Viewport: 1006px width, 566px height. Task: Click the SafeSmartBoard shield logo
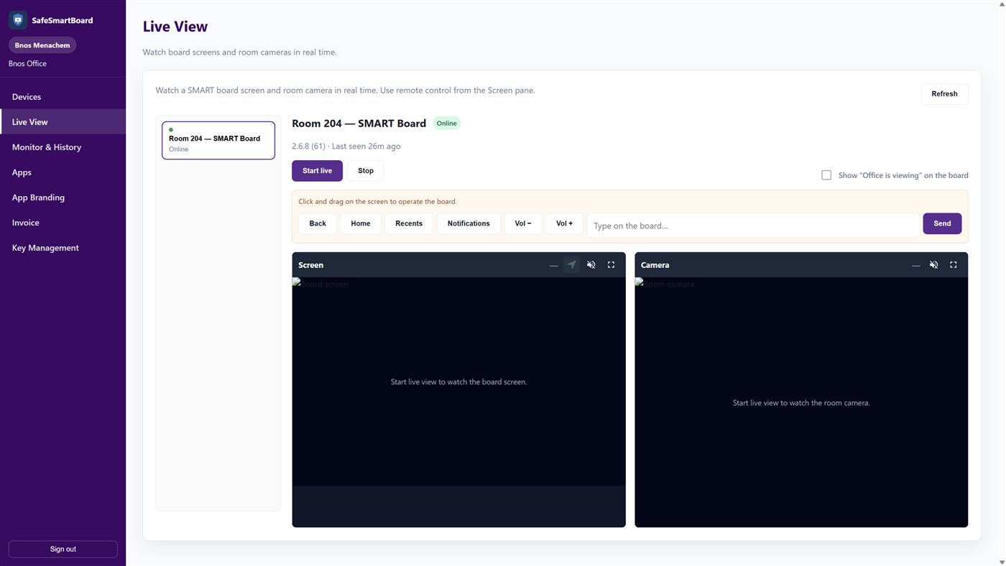tap(18, 20)
